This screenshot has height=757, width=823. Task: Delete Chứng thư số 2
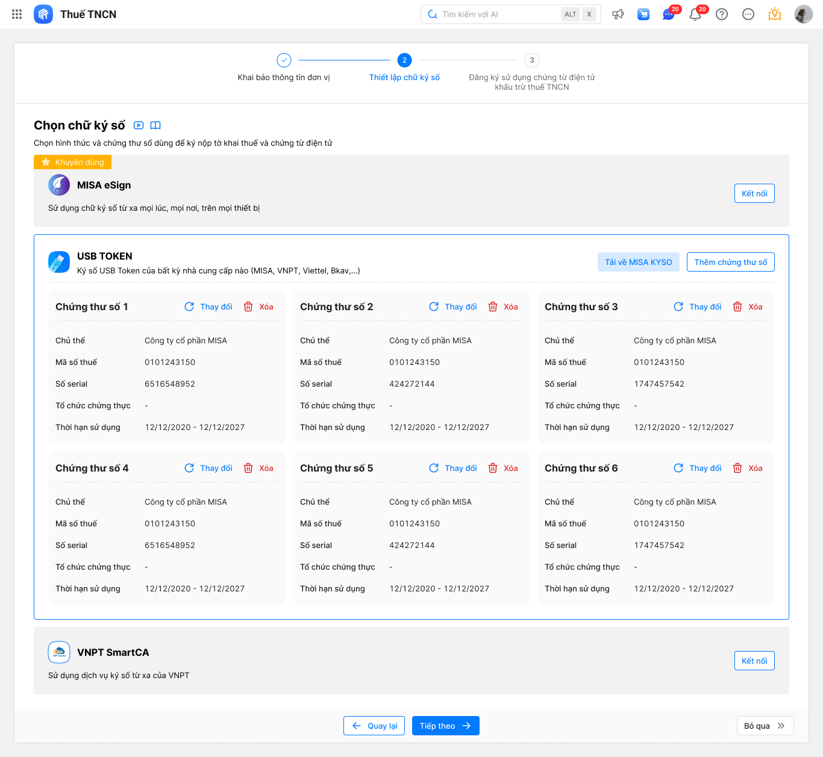(x=503, y=307)
